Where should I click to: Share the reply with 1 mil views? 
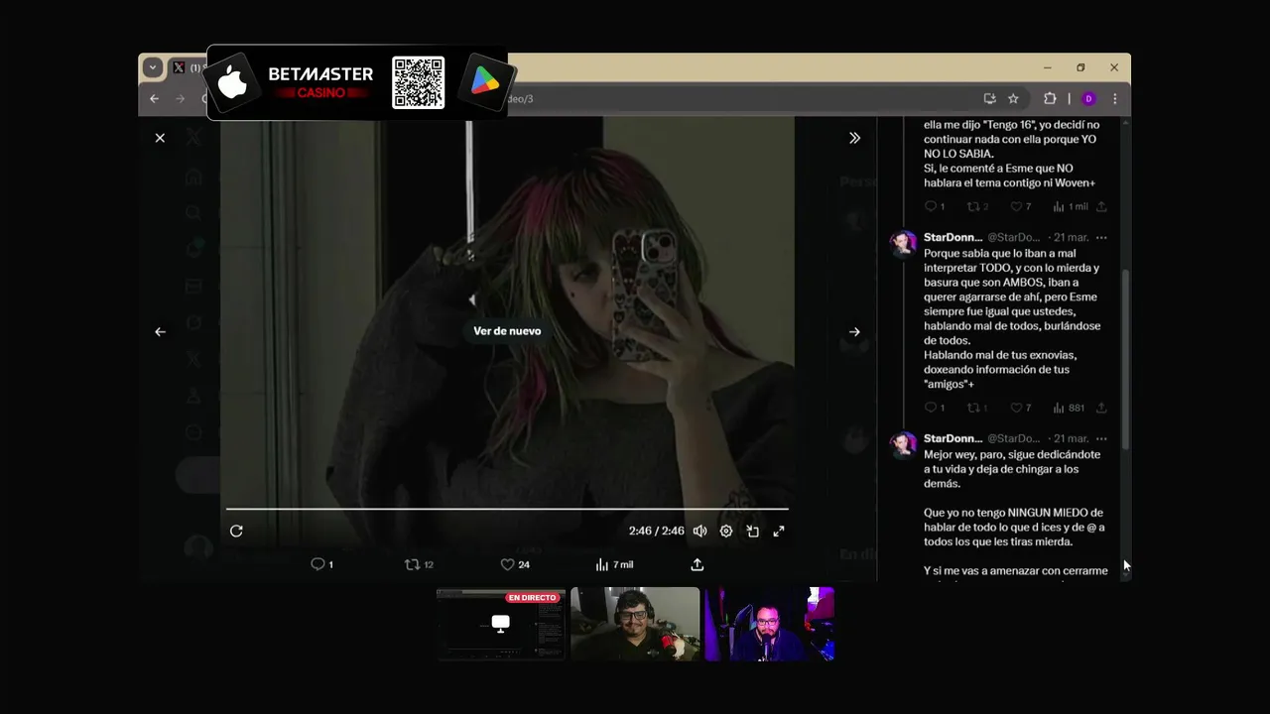click(1101, 206)
